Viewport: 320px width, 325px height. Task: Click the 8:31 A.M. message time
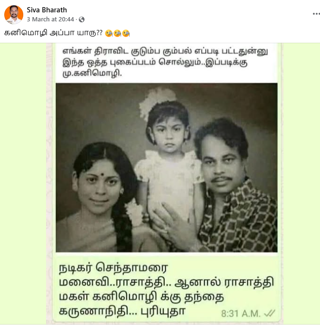[x=241, y=314]
